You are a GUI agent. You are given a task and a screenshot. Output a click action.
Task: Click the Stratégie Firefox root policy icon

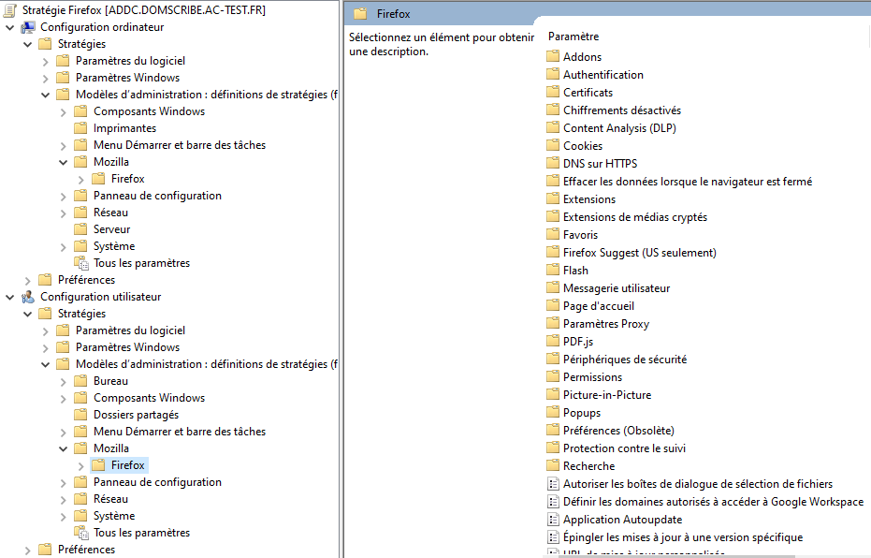[10, 10]
